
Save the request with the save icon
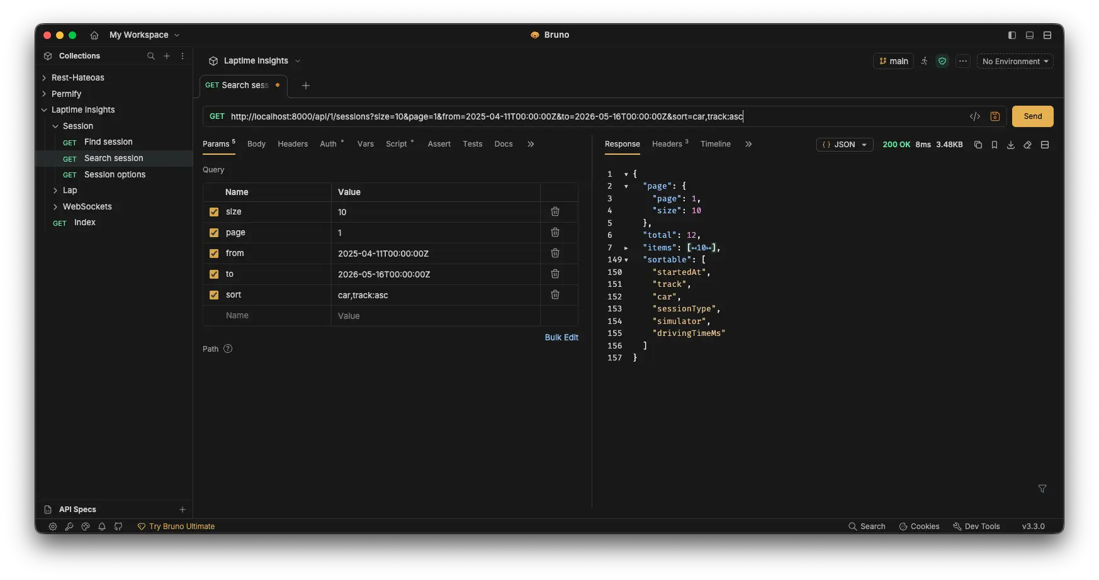pyautogui.click(x=995, y=116)
